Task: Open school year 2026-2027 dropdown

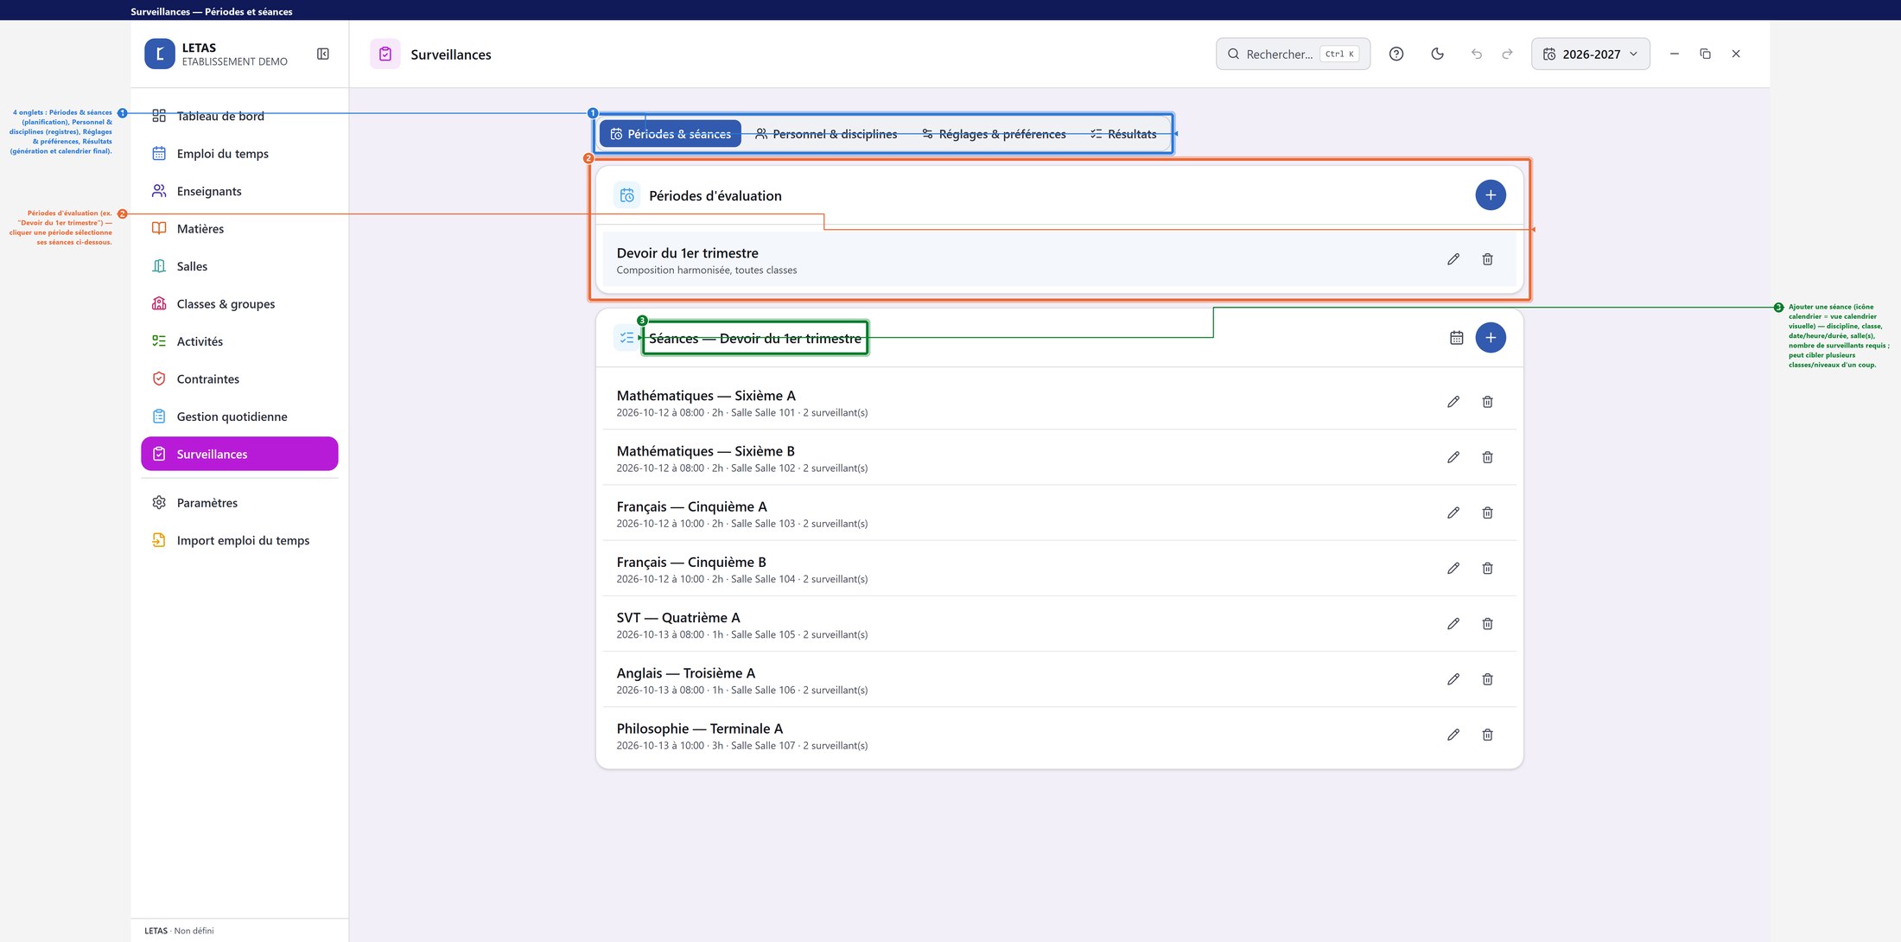Action: tap(1590, 54)
